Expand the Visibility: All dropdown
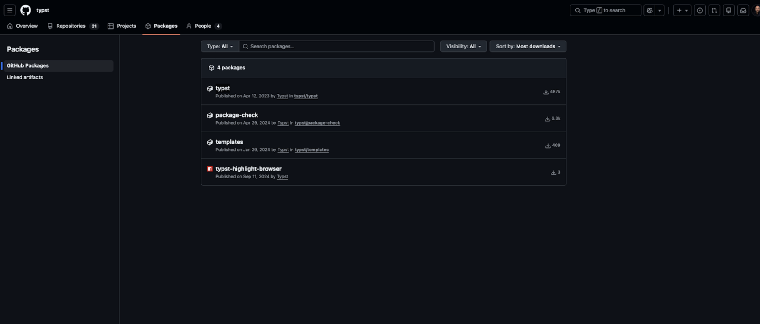Viewport: 760px width, 324px height. pos(463,46)
